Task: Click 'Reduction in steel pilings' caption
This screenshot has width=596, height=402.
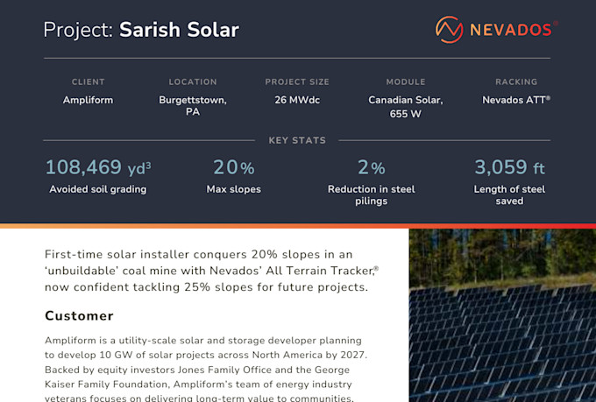Action: pos(372,195)
